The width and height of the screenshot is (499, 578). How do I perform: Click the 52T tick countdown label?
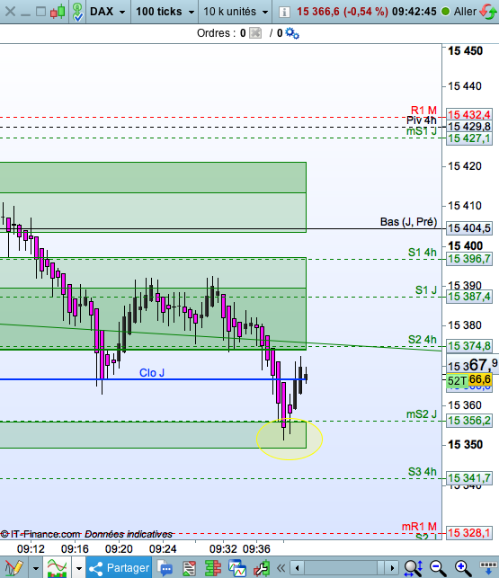point(458,380)
